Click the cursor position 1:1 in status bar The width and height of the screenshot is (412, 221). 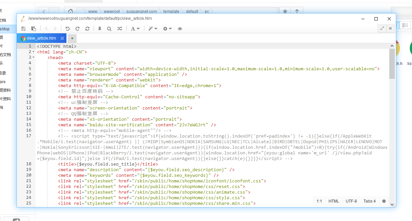tap(319, 201)
